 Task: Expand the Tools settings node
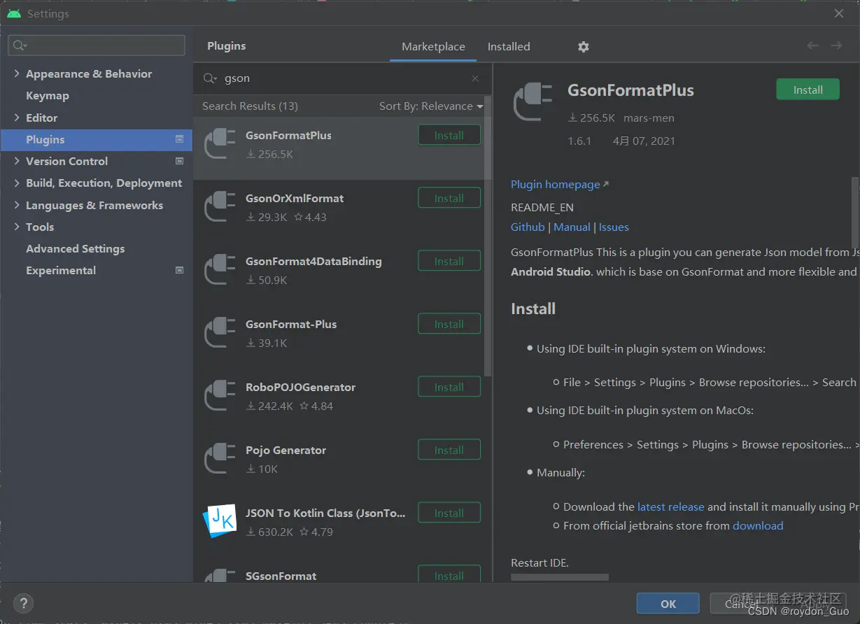17,227
